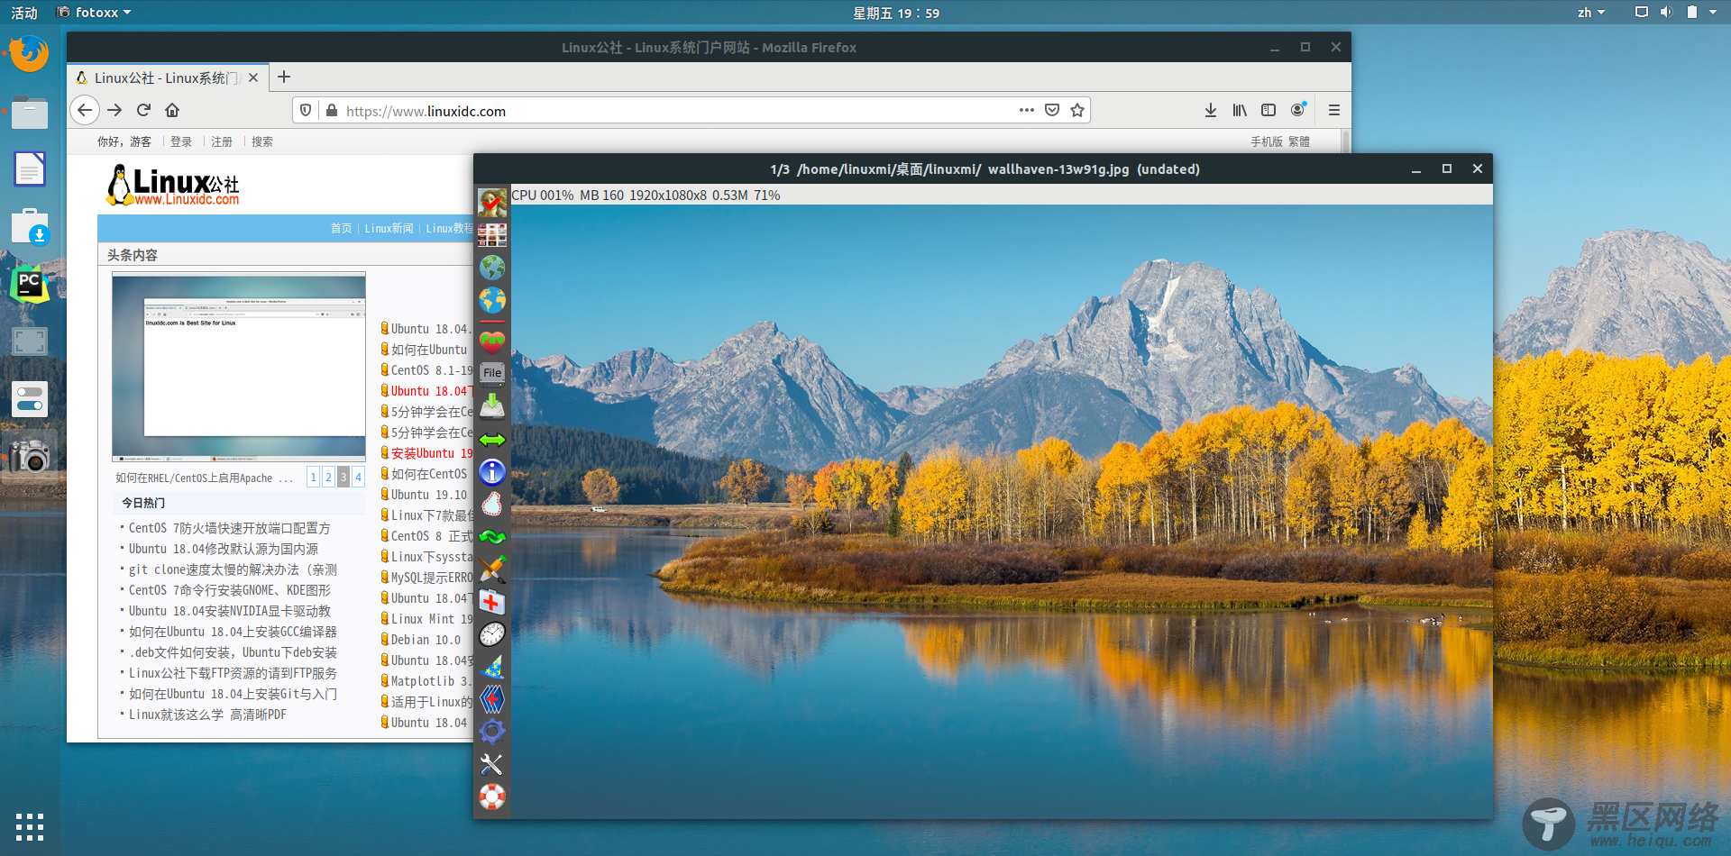This screenshot has height=856, width=1731.
Task: Click 活动 activities overview
Action: coord(24,13)
